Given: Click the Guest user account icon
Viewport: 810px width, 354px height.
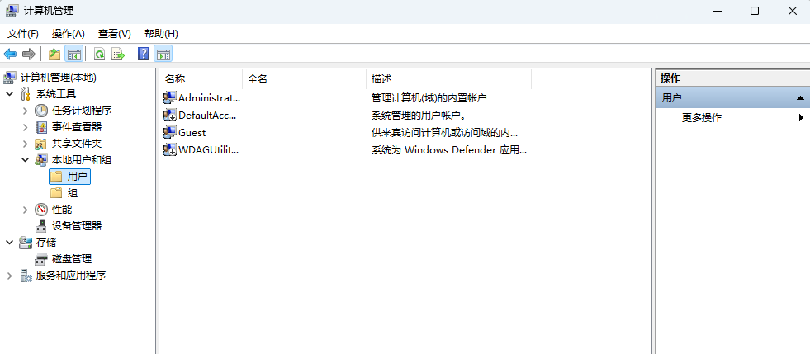Looking at the screenshot, I should (169, 133).
